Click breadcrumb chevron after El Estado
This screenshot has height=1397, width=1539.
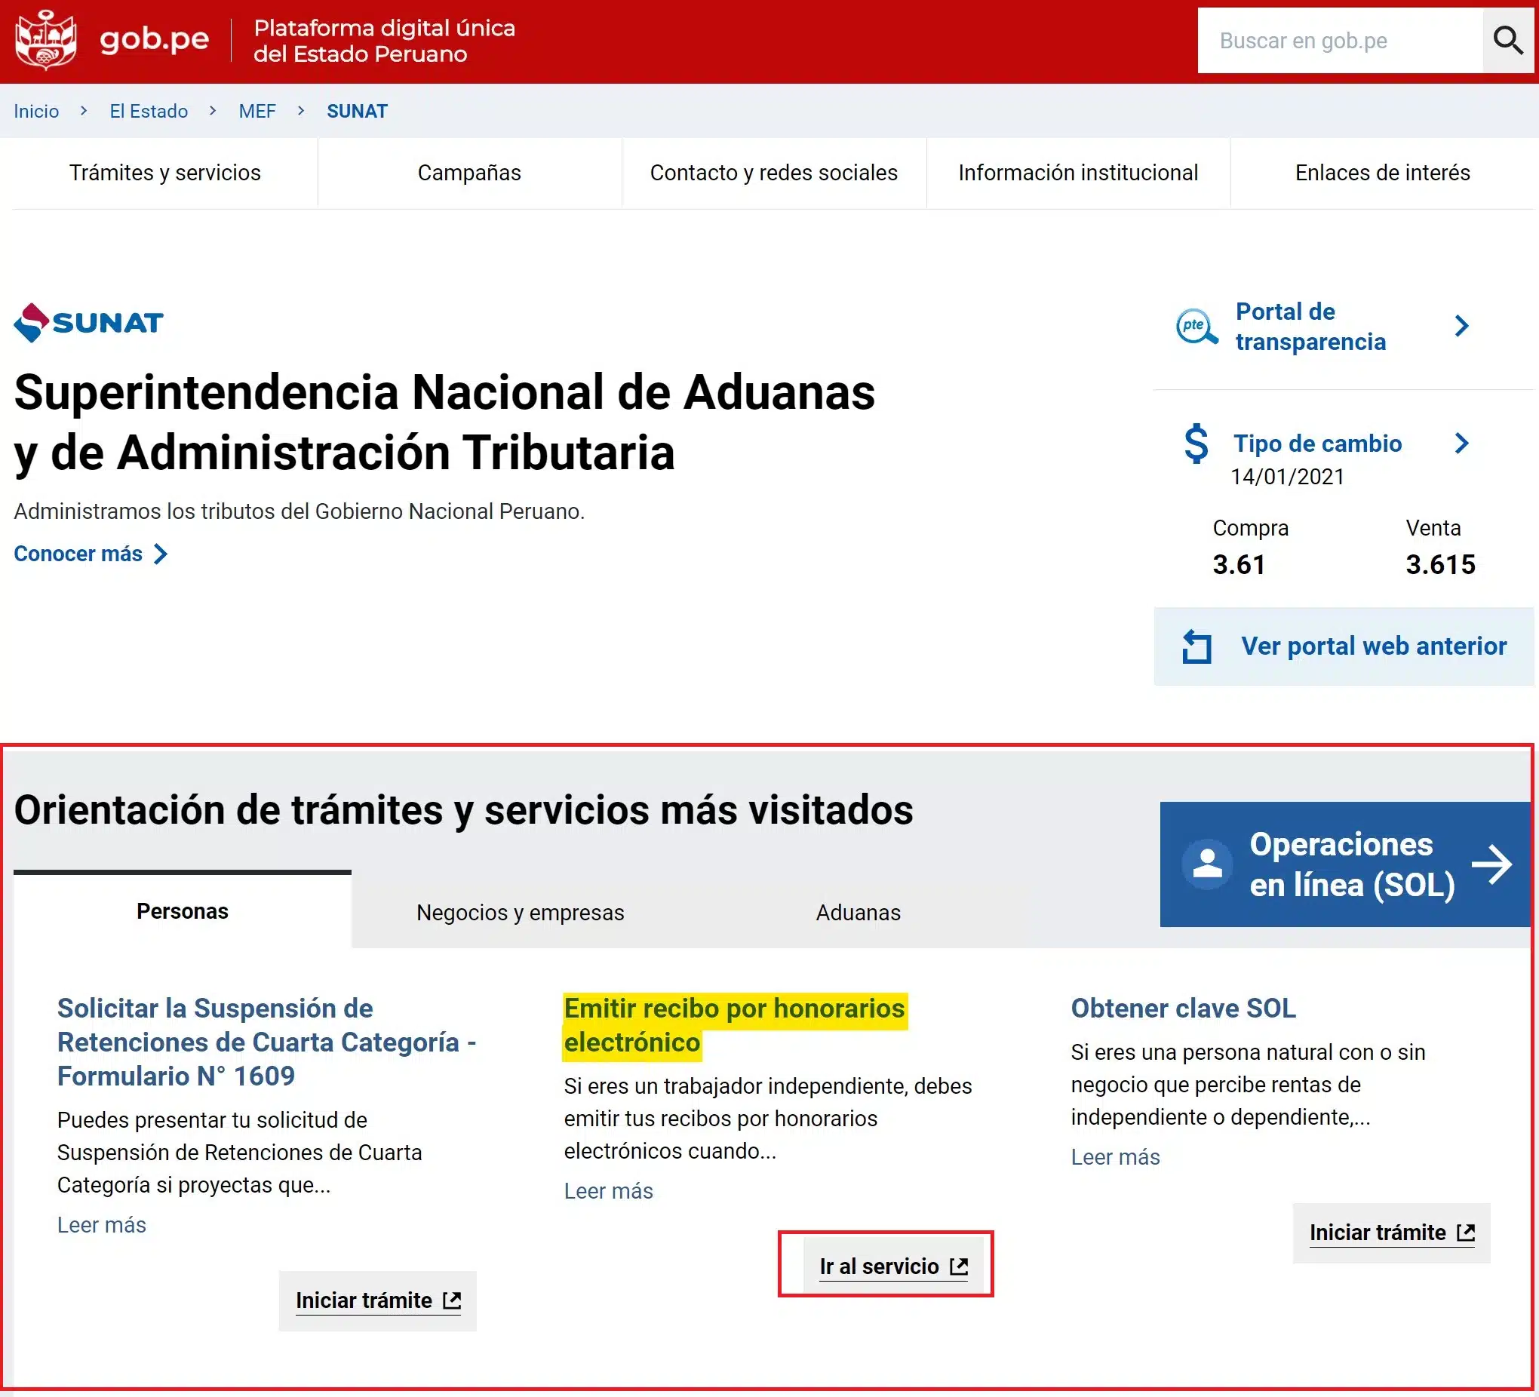(213, 111)
